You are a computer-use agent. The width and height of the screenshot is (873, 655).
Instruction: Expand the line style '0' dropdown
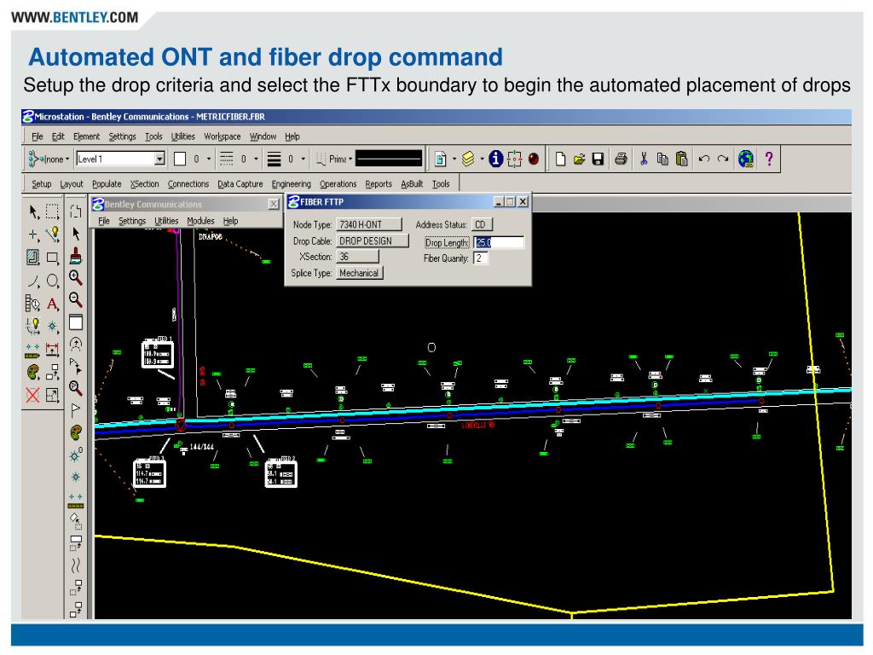(256, 159)
